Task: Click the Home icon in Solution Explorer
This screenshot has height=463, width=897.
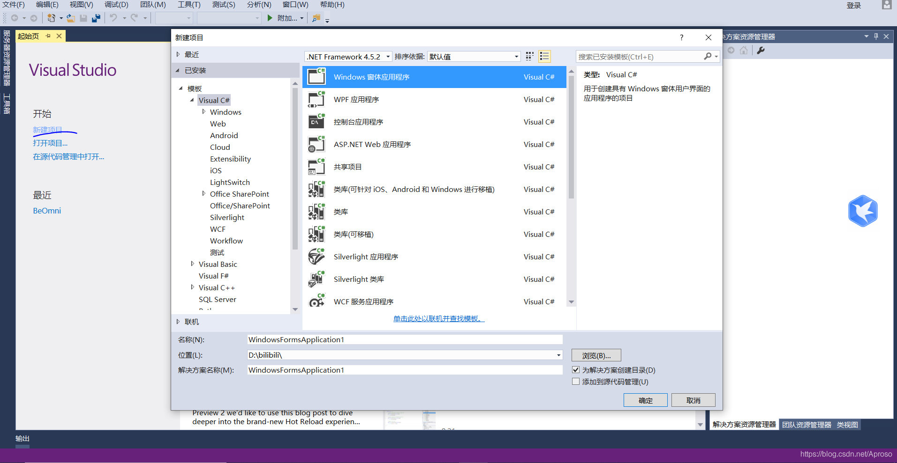Action: (x=744, y=50)
